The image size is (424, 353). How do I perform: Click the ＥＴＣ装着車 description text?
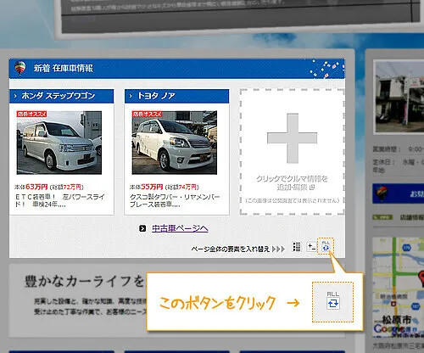(59, 200)
